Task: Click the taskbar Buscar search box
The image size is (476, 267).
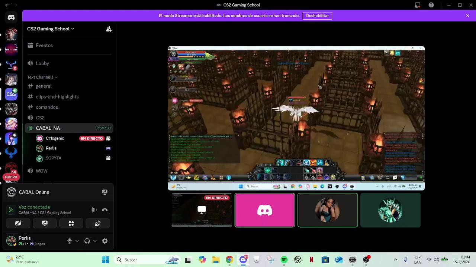Action: (x=148, y=260)
